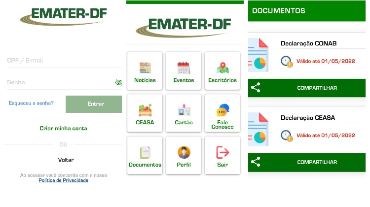Share the Declaração CONAB document
The height and width of the screenshot is (207, 370).
307,88
